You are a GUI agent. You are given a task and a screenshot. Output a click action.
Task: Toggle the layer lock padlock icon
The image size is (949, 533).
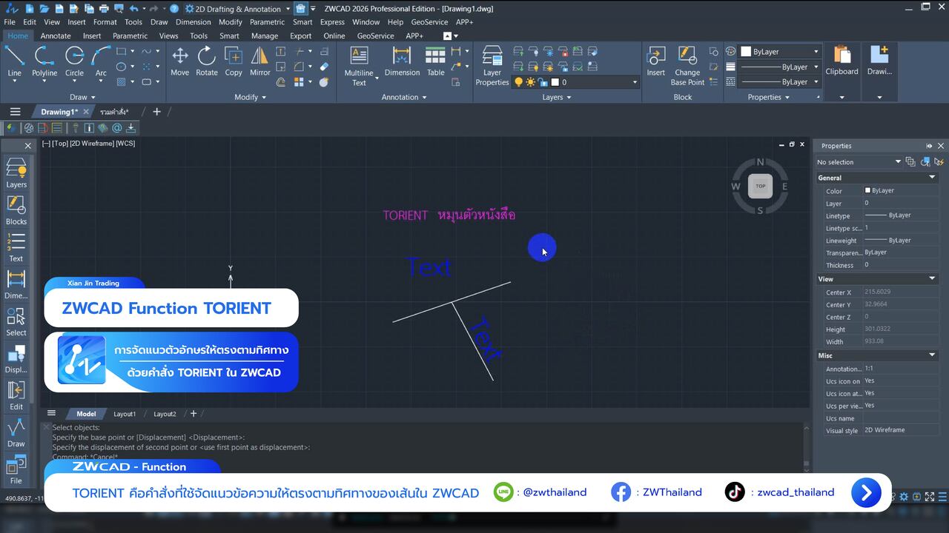coord(543,82)
